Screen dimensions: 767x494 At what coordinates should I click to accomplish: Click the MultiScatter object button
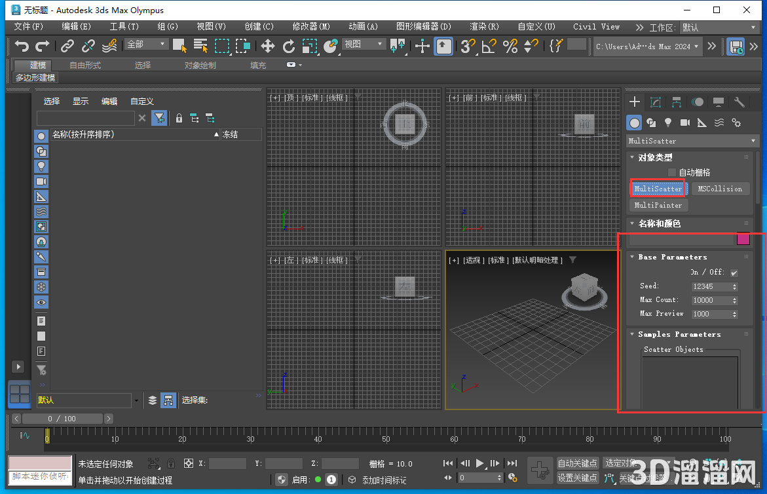click(658, 189)
